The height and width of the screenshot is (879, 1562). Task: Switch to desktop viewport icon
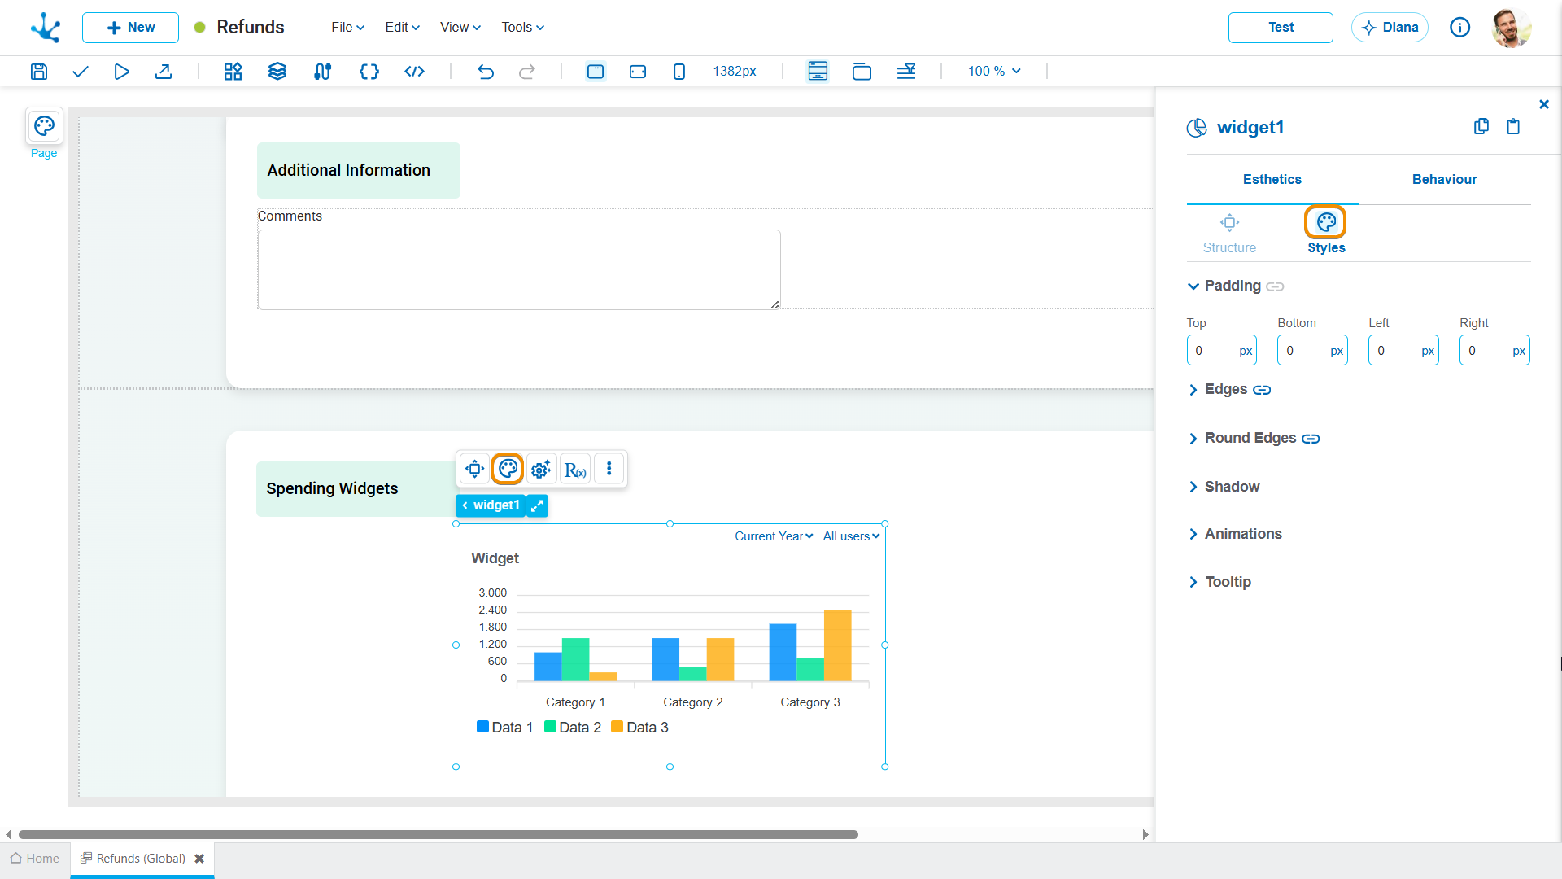pos(596,72)
